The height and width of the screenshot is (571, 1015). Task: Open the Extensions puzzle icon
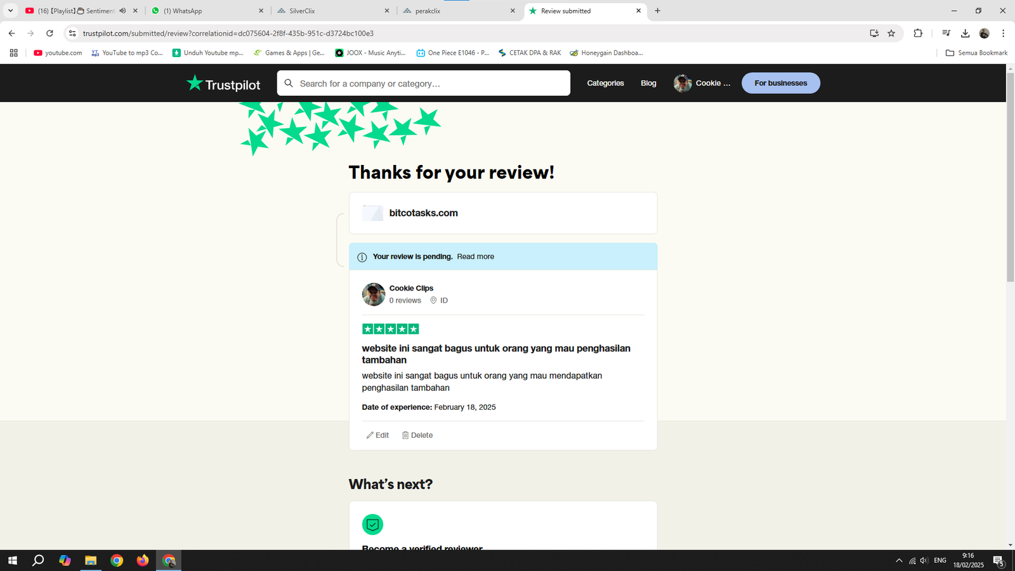[x=918, y=33]
